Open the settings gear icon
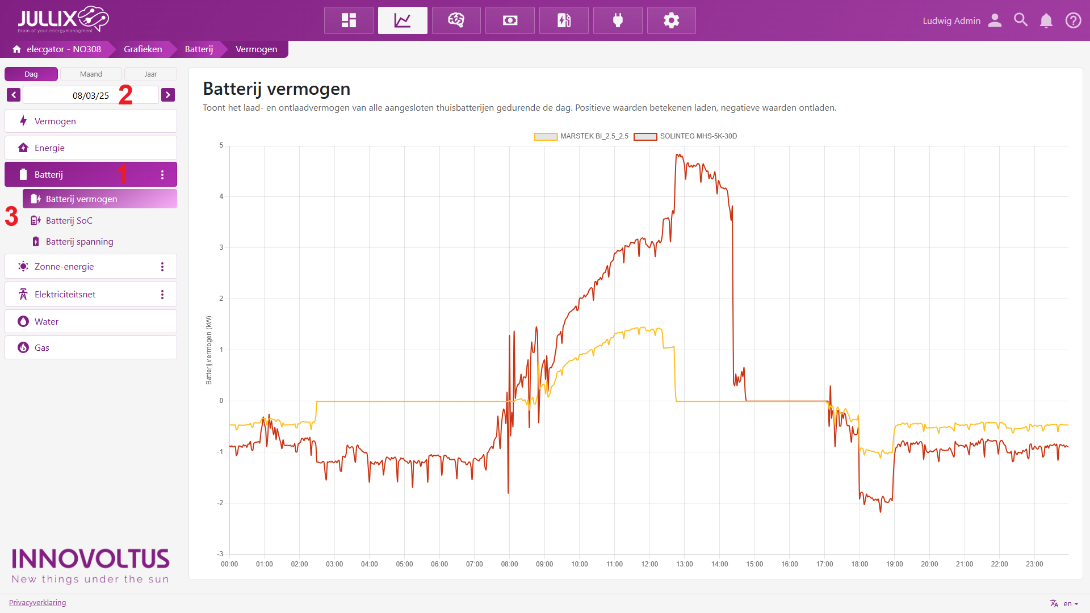The image size is (1090, 613). [x=671, y=20]
